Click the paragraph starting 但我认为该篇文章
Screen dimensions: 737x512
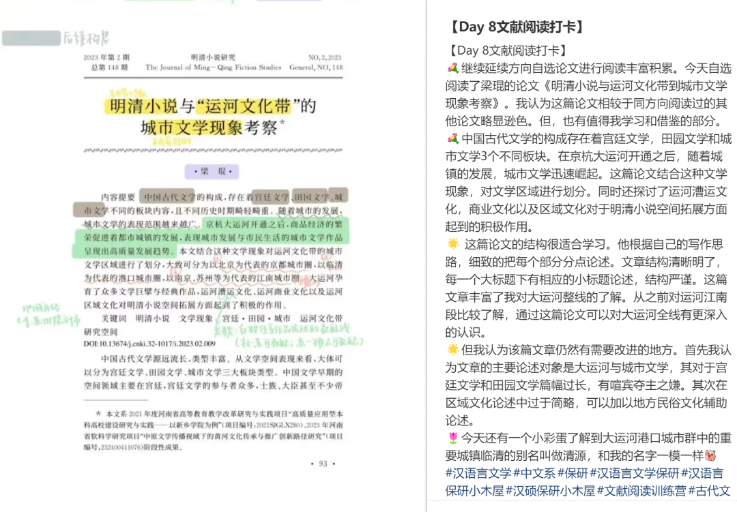point(588,385)
